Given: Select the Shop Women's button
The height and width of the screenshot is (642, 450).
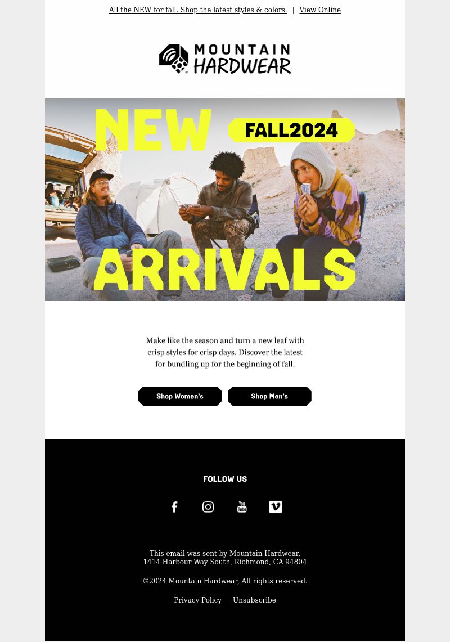Looking at the screenshot, I should tap(180, 396).
